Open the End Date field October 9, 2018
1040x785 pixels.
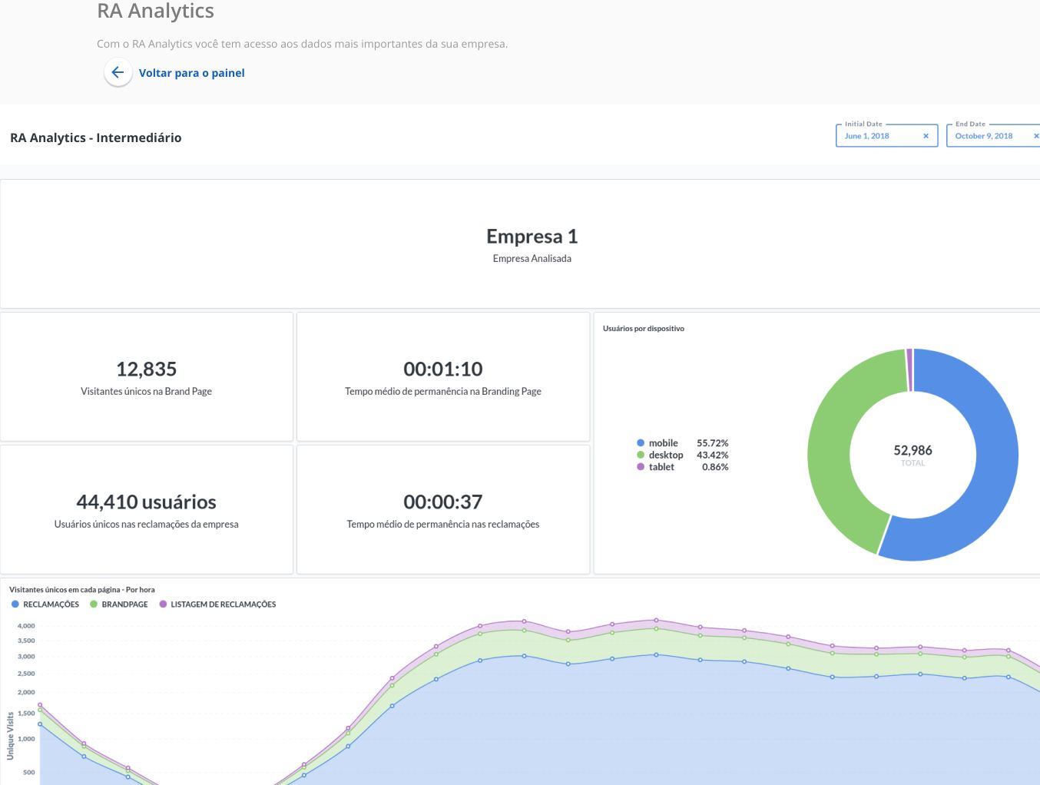[984, 136]
